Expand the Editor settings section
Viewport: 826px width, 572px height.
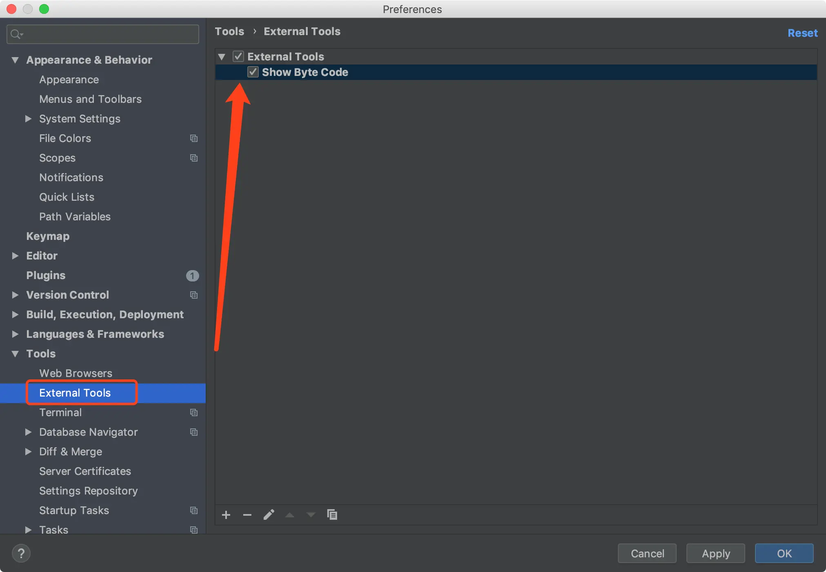[x=15, y=256]
